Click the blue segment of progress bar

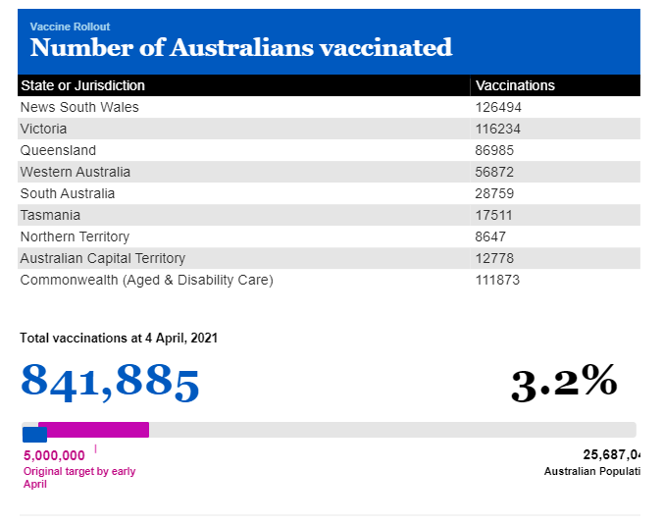point(34,435)
